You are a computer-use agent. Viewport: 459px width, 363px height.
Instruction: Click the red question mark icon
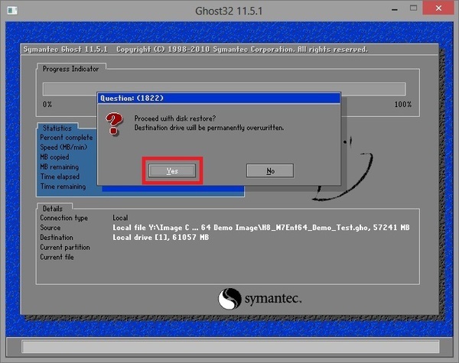115,123
